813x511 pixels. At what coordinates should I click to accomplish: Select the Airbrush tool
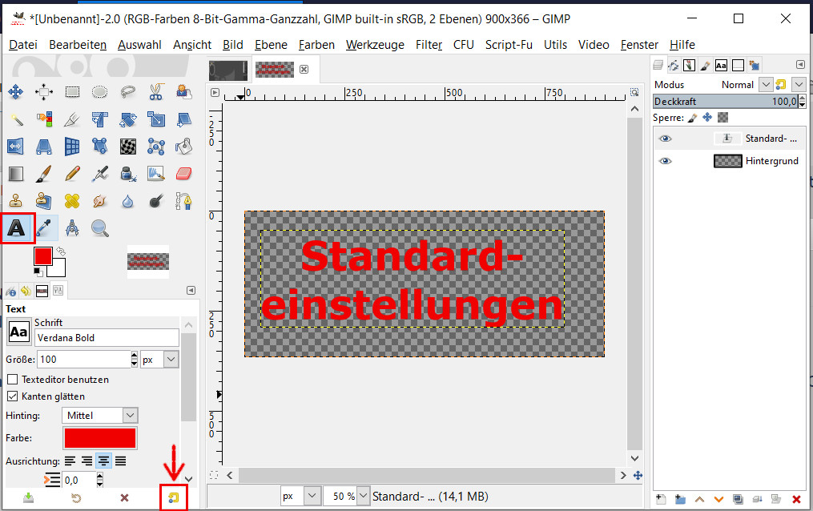tap(99, 174)
